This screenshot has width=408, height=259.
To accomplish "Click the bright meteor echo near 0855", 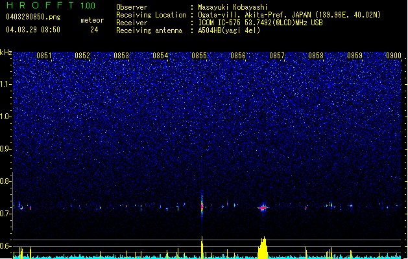I will 202,206.
